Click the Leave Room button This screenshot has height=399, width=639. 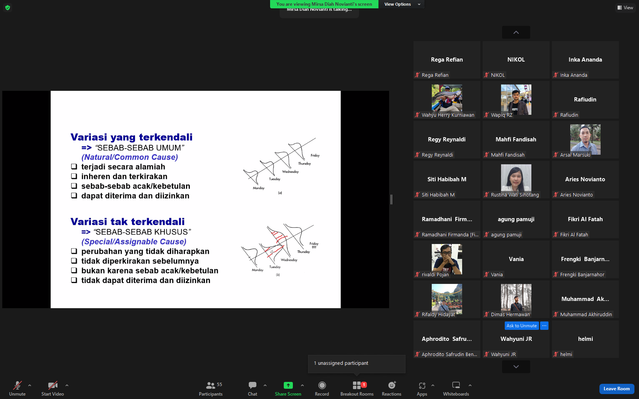(617, 389)
